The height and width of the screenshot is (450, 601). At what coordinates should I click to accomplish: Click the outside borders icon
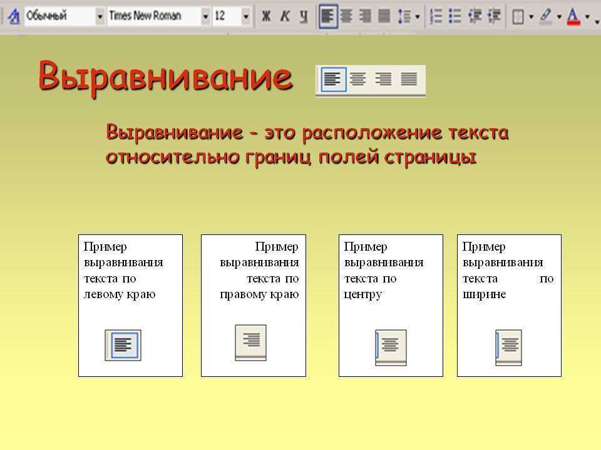[518, 17]
